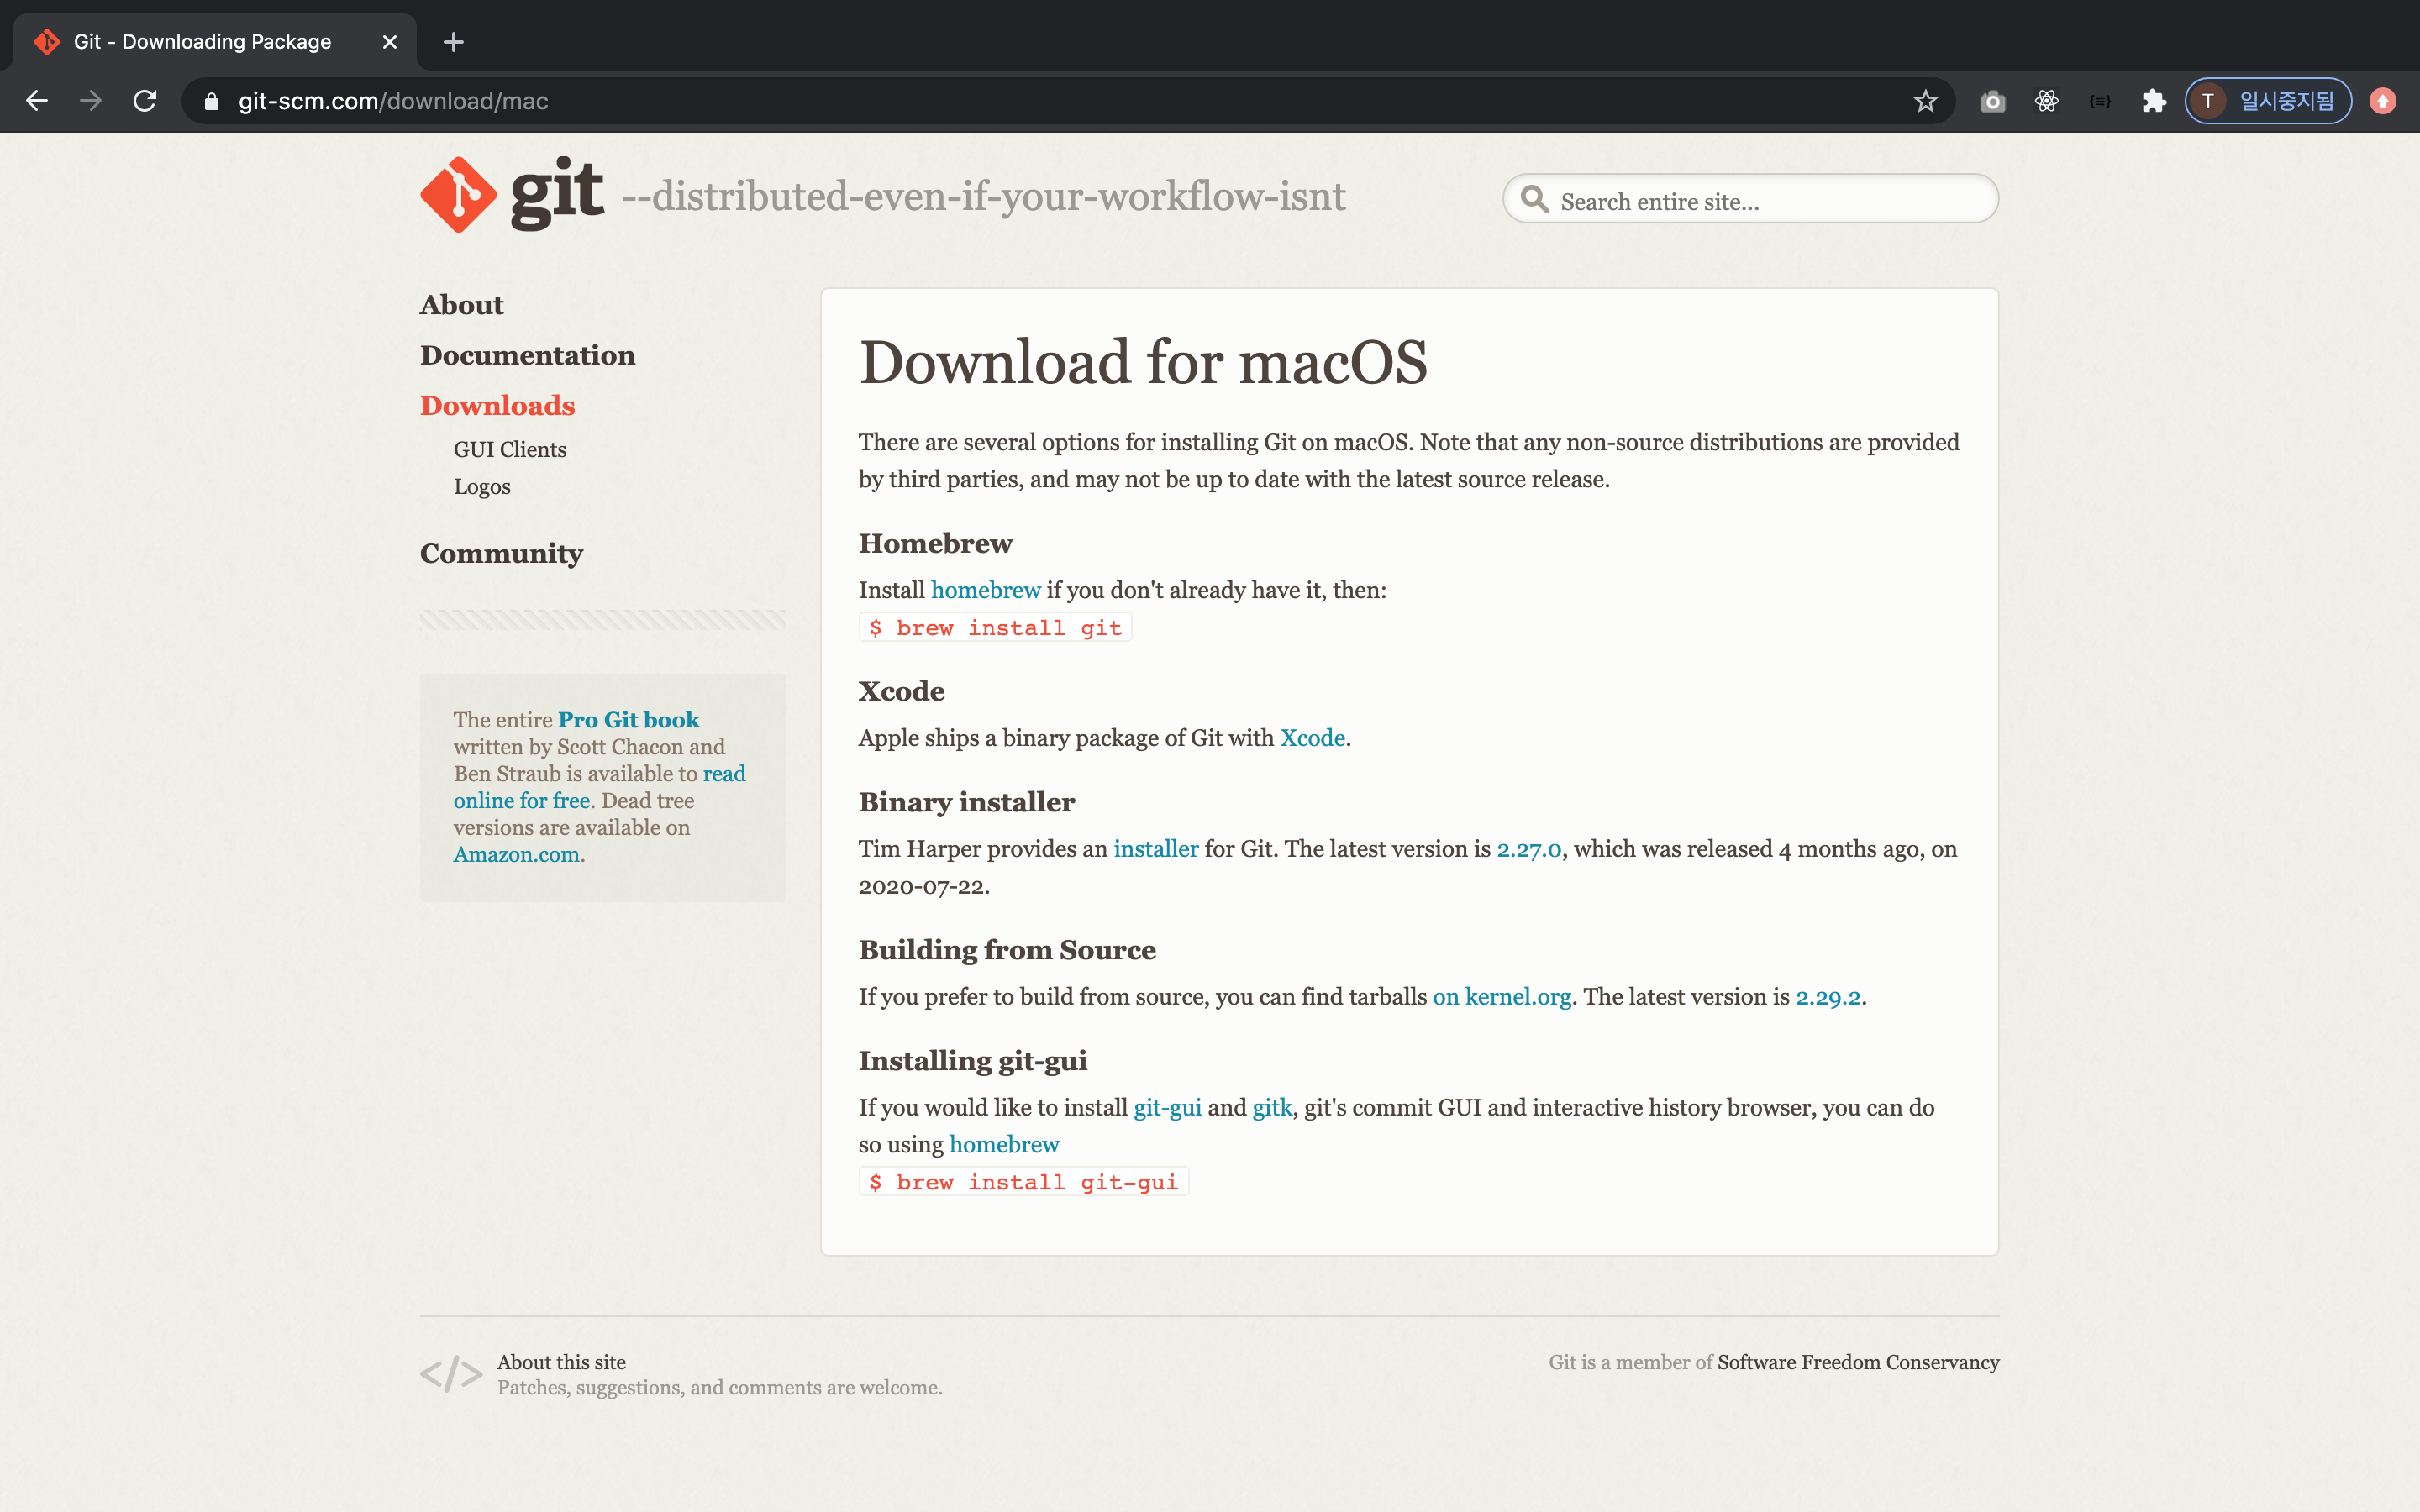
Task: Open the Documentation section
Action: coord(528,355)
